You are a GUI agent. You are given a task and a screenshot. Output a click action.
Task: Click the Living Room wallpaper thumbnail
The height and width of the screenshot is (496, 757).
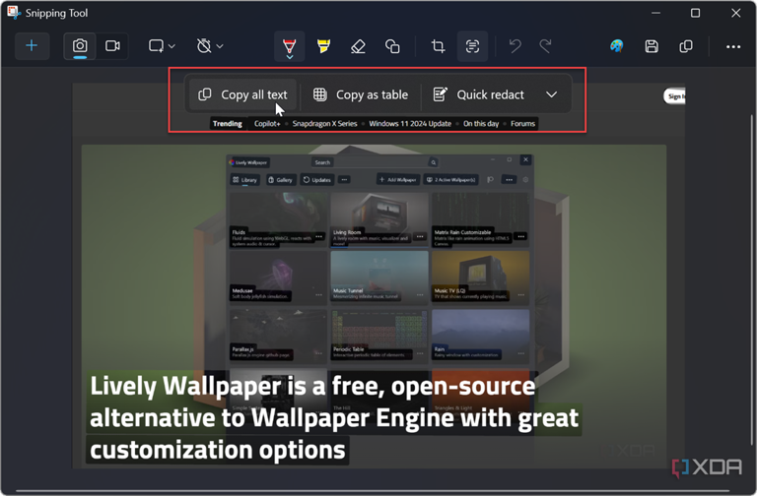coord(379,219)
